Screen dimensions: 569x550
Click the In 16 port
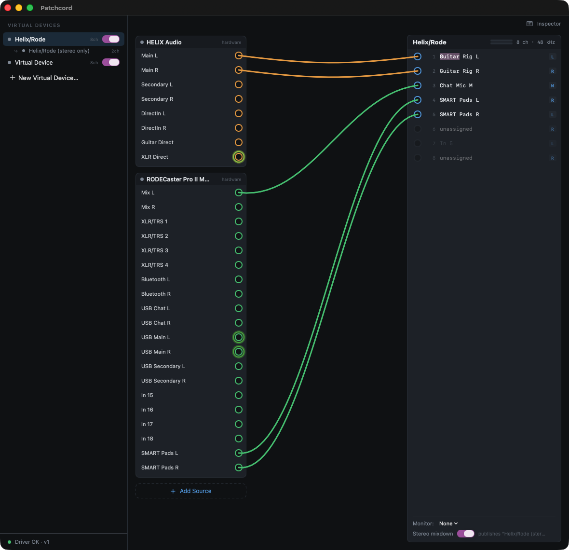[x=238, y=410]
